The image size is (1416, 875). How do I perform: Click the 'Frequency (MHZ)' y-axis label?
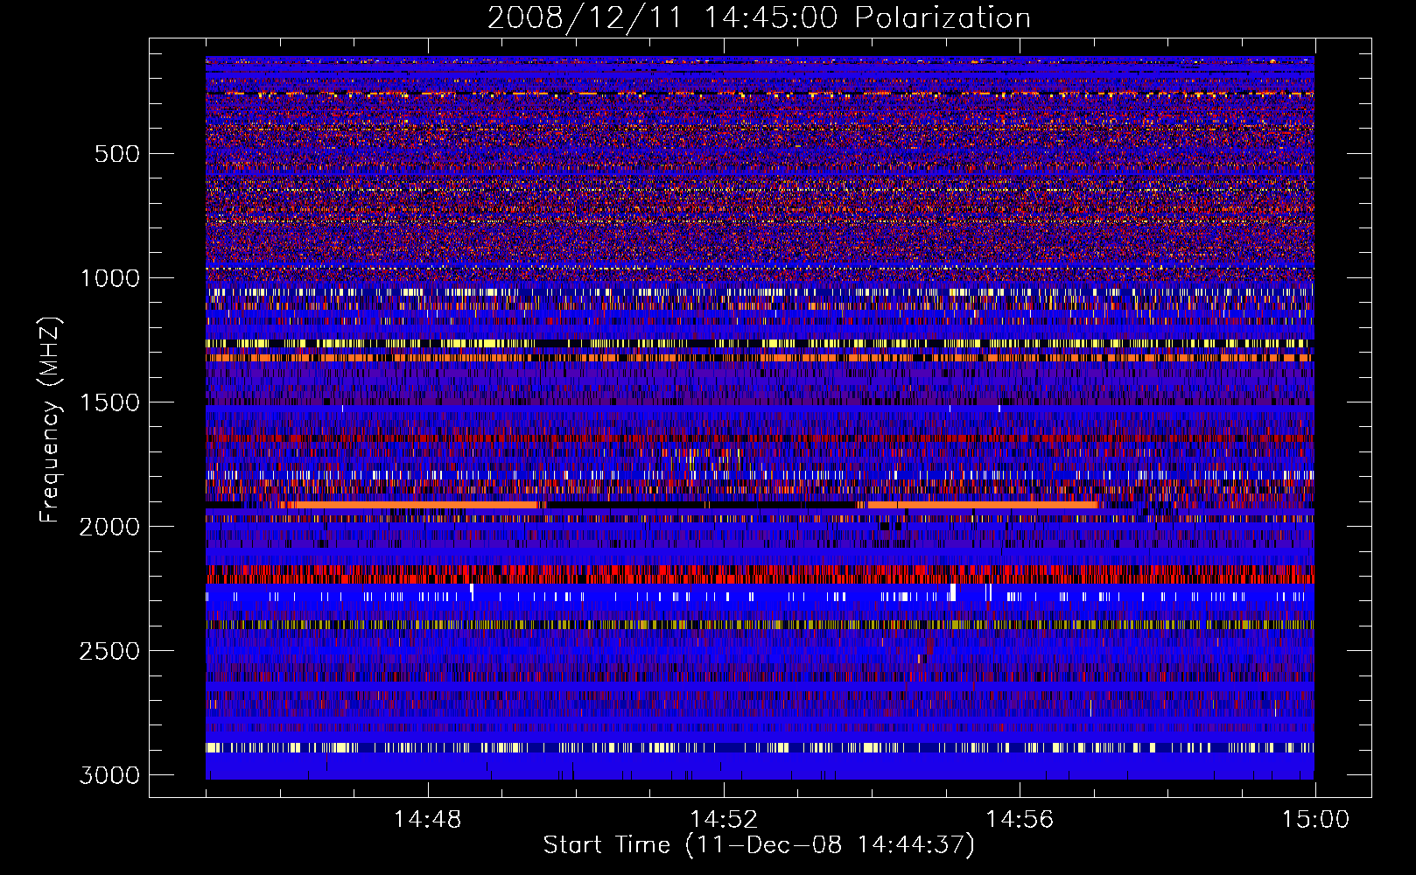[x=50, y=420]
